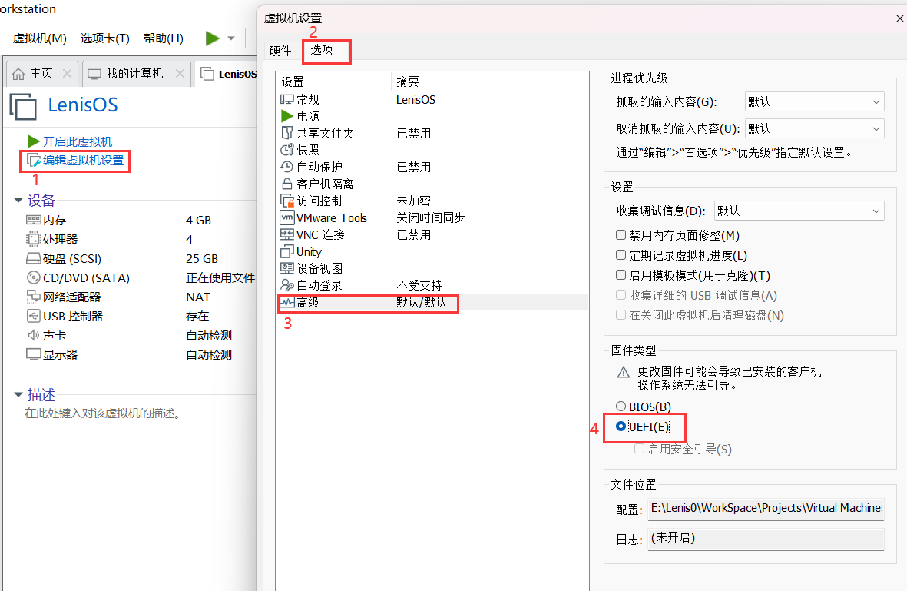Click the 网络适配器 network icon
This screenshot has height=591, width=907.
click(34, 297)
